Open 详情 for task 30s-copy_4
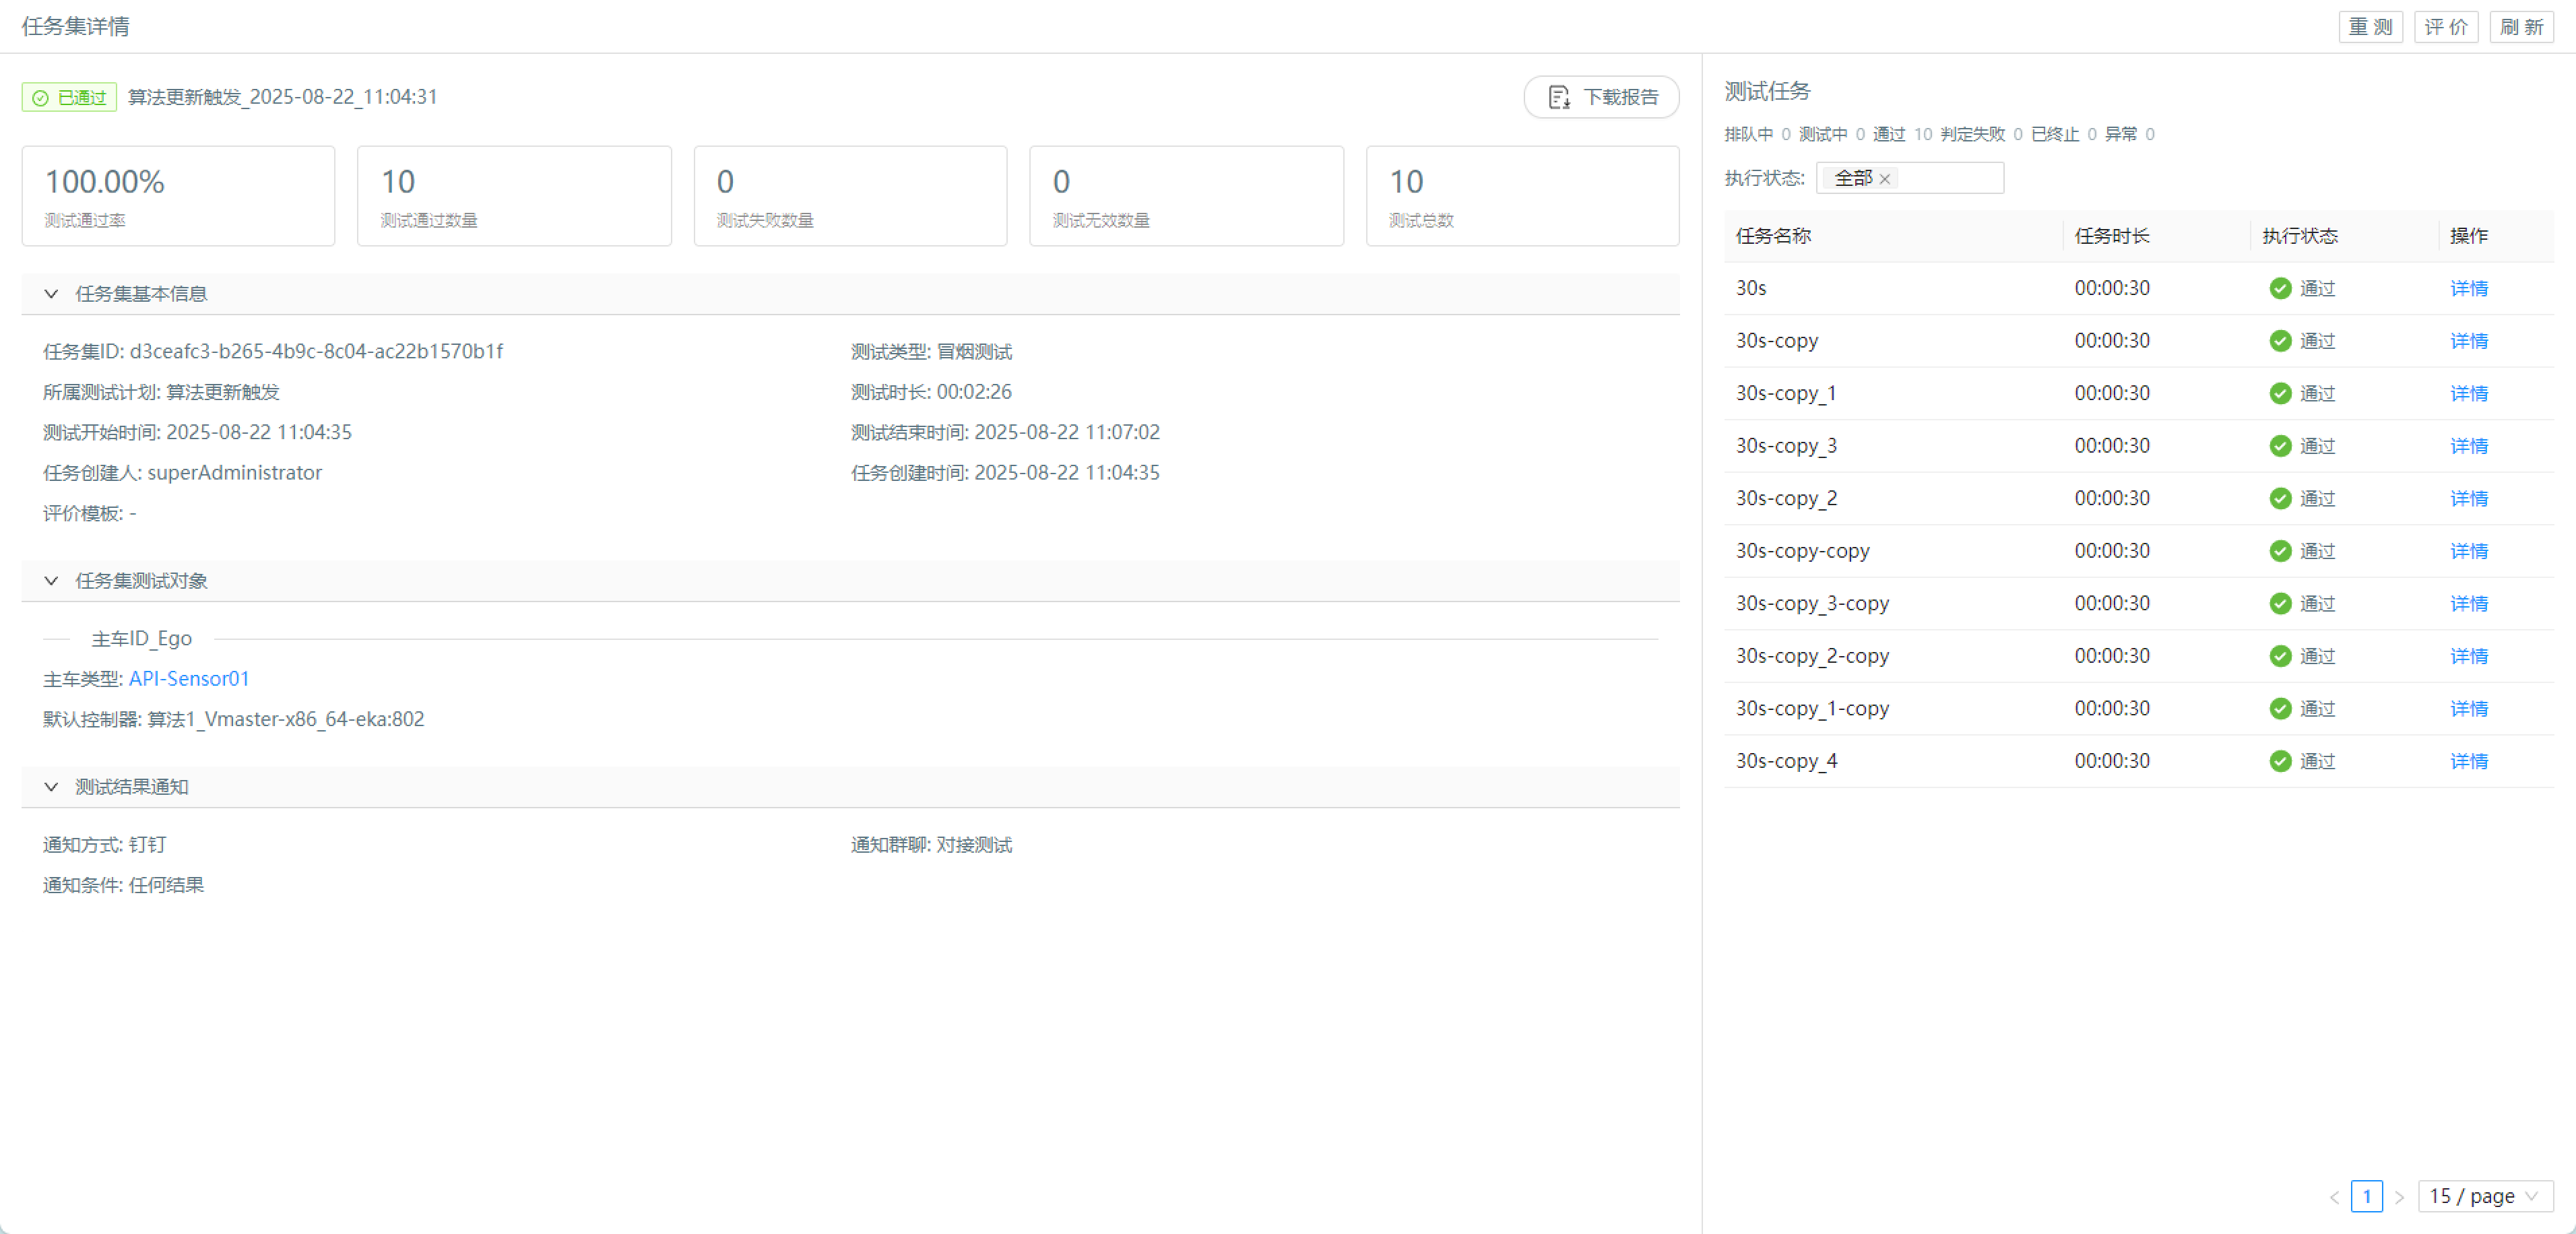This screenshot has width=2576, height=1234. point(2468,761)
